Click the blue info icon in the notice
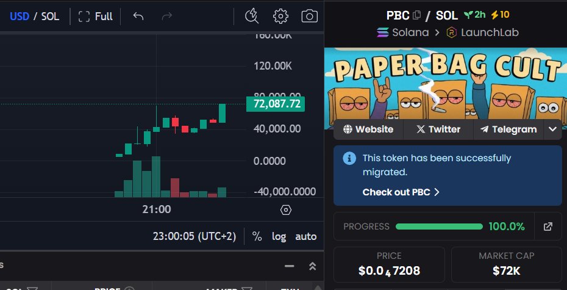 point(349,158)
